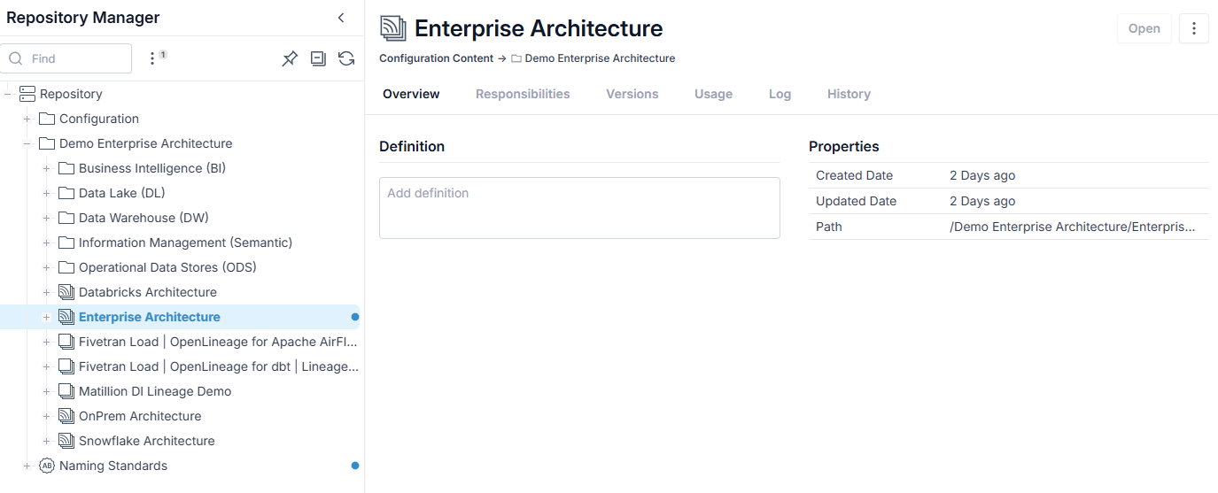Refresh the repository tree

(346, 58)
